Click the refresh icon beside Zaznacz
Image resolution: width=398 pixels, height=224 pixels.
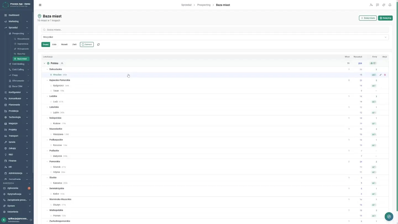[x=98, y=45]
